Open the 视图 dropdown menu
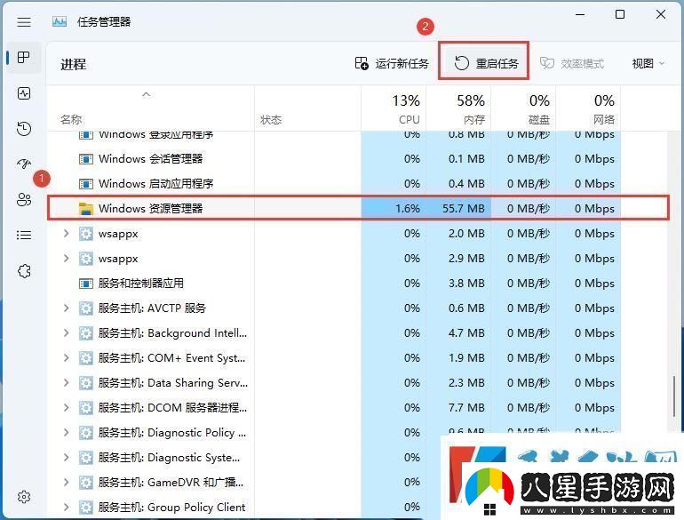This screenshot has width=684, height=520. (648, 63)
